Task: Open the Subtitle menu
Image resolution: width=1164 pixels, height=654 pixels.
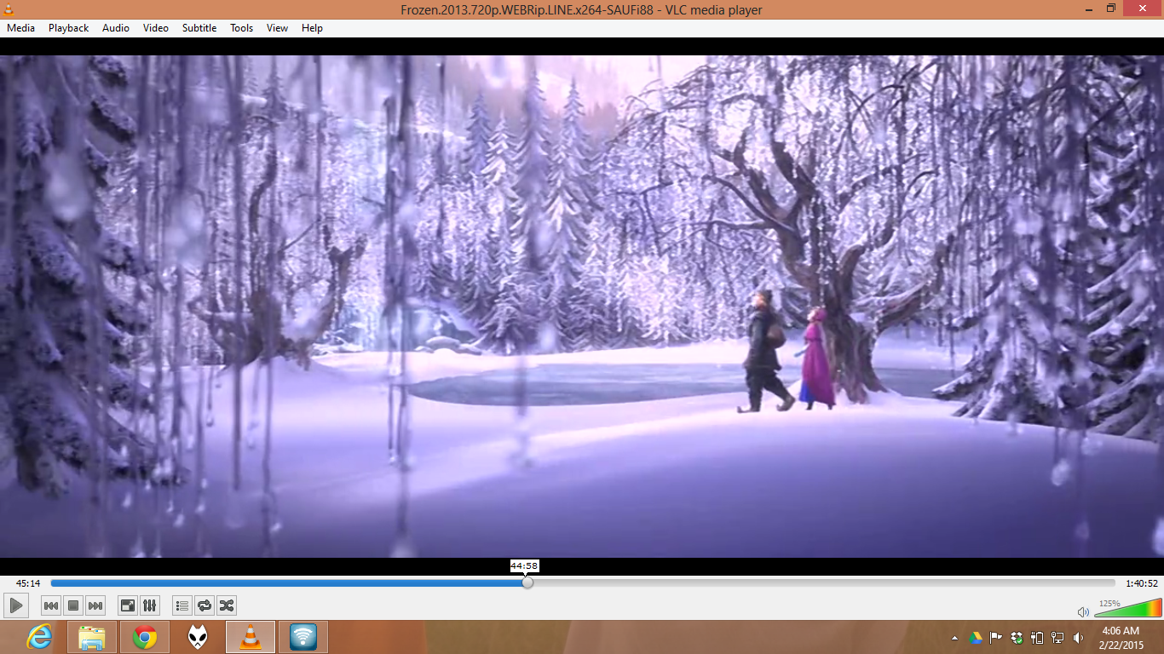Action: (x=199, y=28)
